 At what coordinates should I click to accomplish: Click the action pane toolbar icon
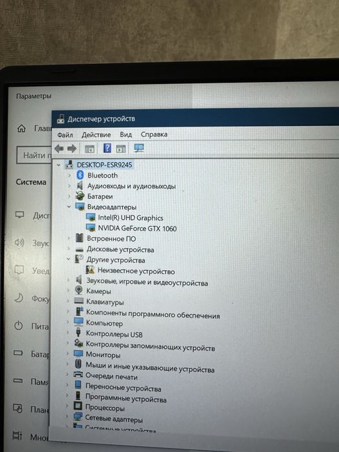121,149
